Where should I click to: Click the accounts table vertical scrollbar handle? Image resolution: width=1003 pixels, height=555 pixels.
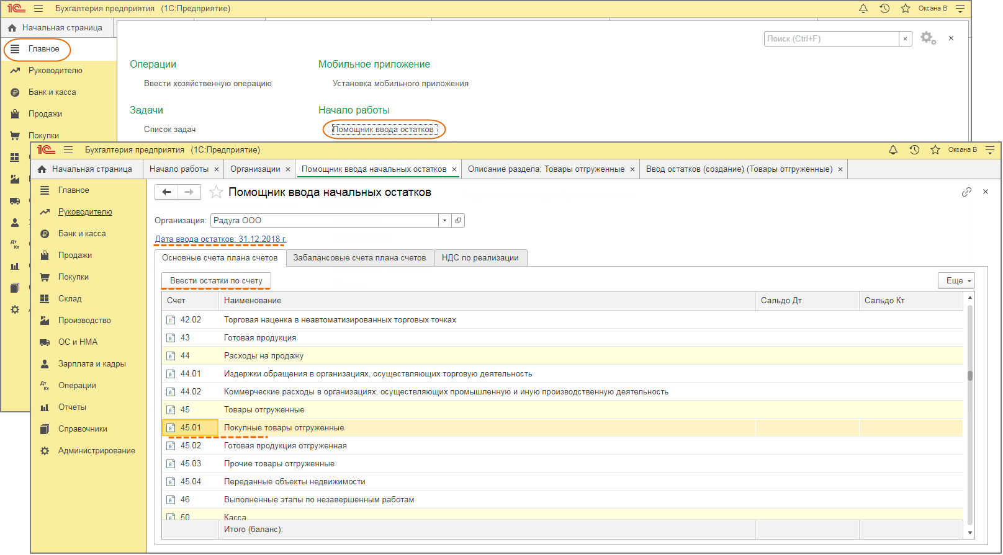click(x=969, y=375)
